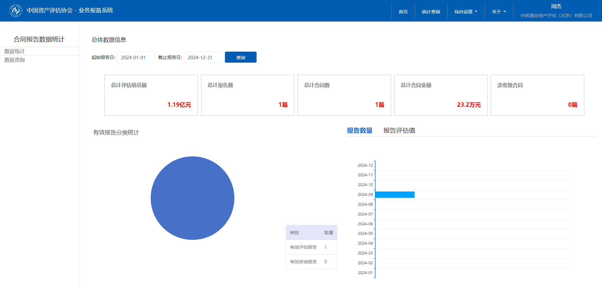Click the 有效评估报告 table row
The height and width of the screenshot is (288, 602).
(311, 247)
